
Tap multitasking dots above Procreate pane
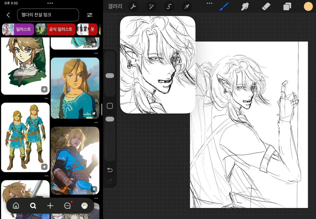[x=210, y=3]
